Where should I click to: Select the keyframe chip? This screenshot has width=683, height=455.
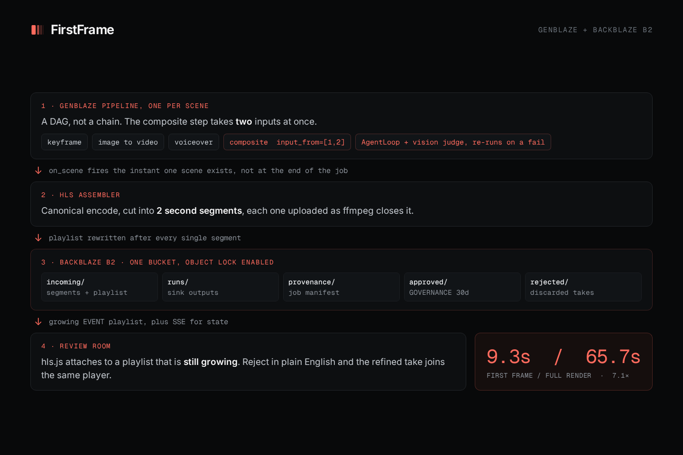[65, 142]
